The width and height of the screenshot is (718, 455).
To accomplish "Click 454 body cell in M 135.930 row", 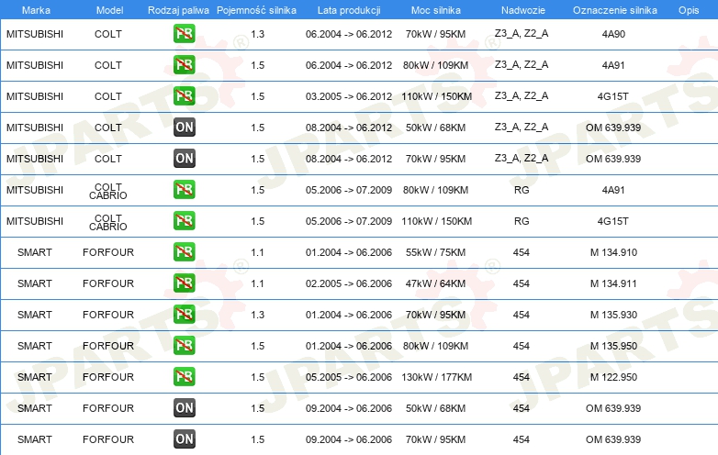I will (522, 315).
